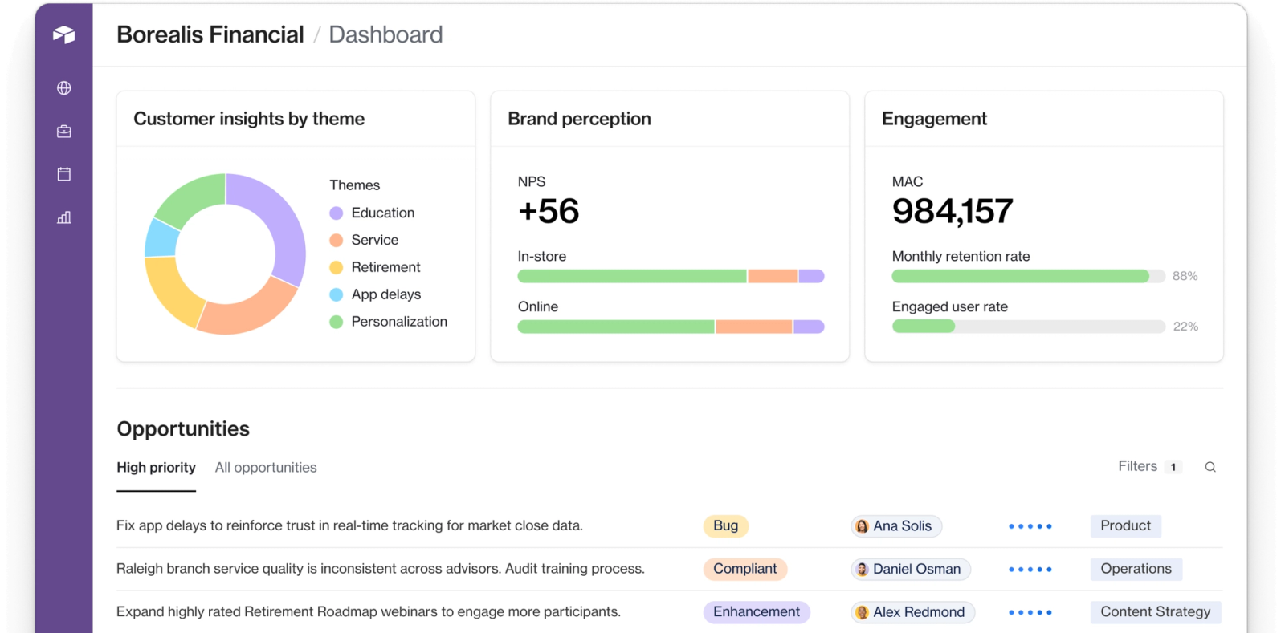Click the Ana Solis name chip
The height and width of the screenshot is (633, 1285).
tap(896, 526)
